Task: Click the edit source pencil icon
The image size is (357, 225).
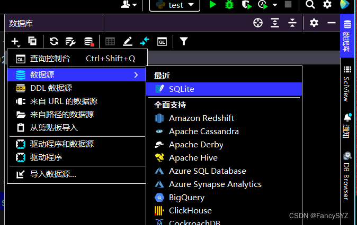Action: point(128,42)
